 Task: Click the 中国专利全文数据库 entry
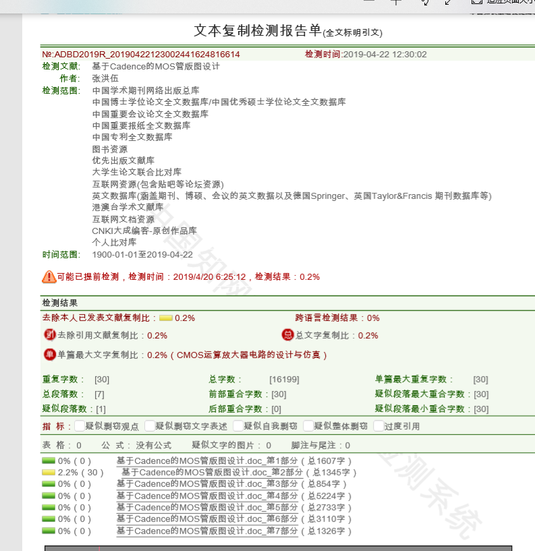132,137
